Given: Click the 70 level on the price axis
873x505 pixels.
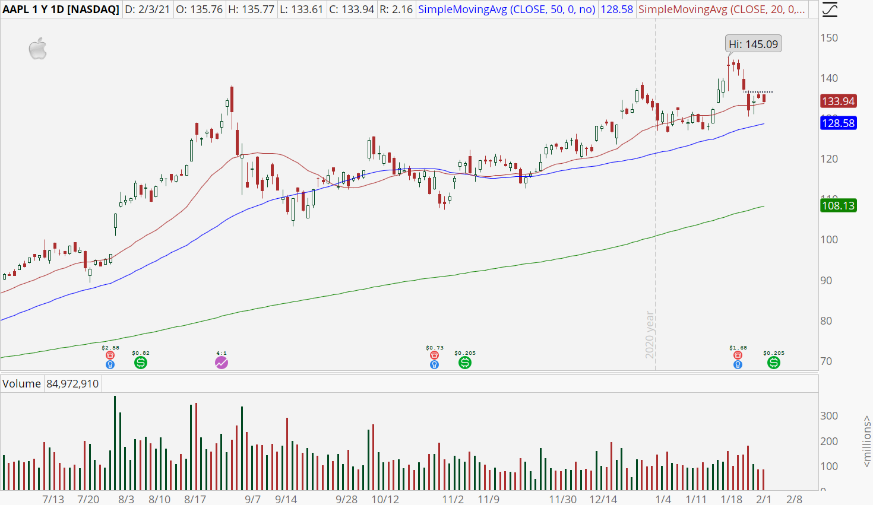Looking at the screenshot, I should click(x=826, y=361).
